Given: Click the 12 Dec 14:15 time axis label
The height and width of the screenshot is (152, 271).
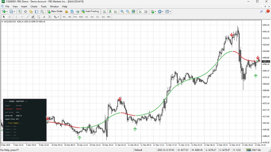Looking at the screenshot, I should [235, 145].
